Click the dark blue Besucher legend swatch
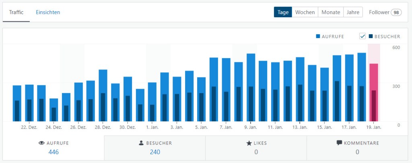412x163 pixels. (371, 37)
